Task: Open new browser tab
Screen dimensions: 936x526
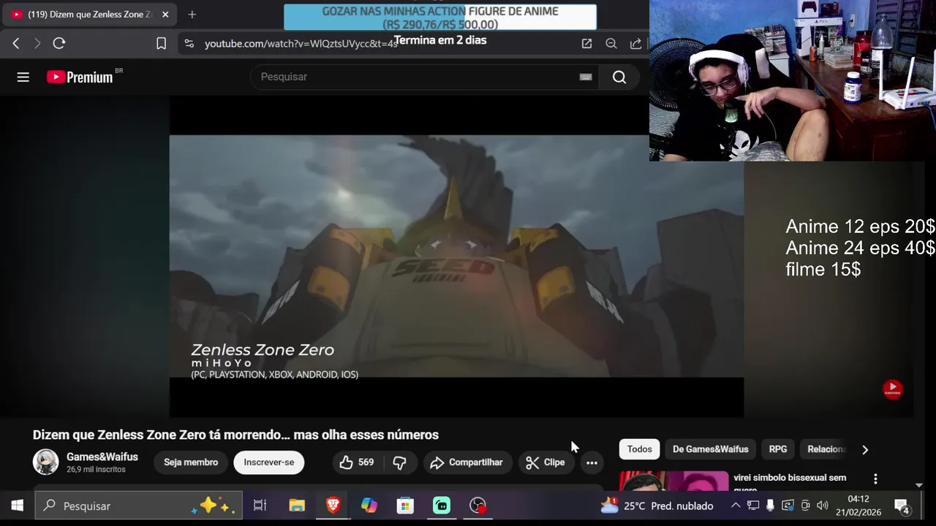Action: pyautogui.click(x=192, y=15)
